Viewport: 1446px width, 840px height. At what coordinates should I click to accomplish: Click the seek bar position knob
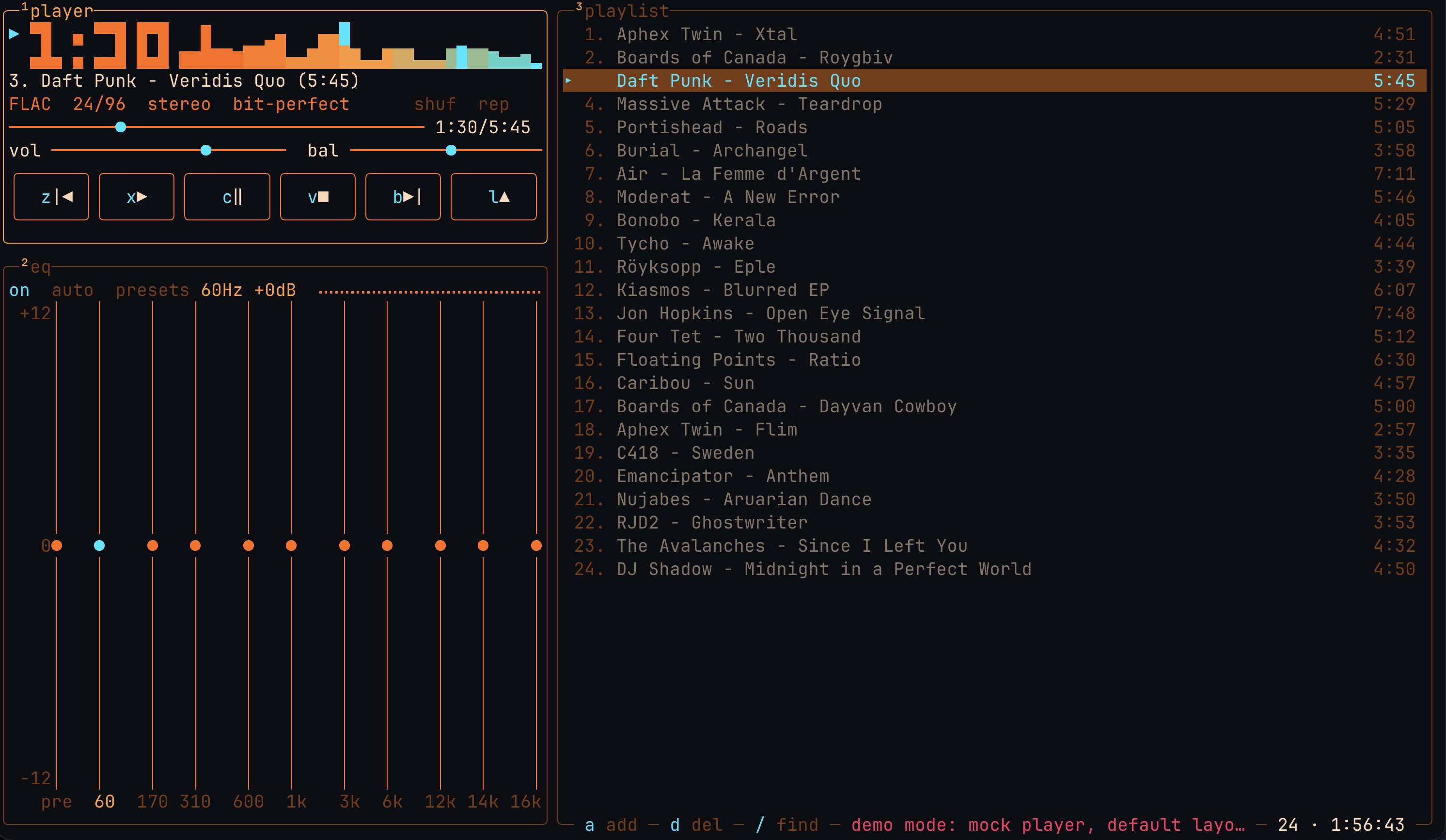tap(121, 127)
